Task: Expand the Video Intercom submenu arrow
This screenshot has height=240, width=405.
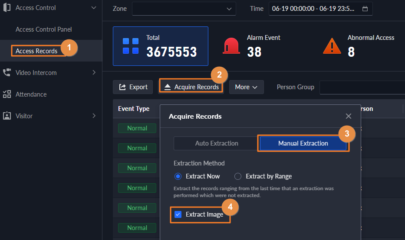Action: pos(94,72)
